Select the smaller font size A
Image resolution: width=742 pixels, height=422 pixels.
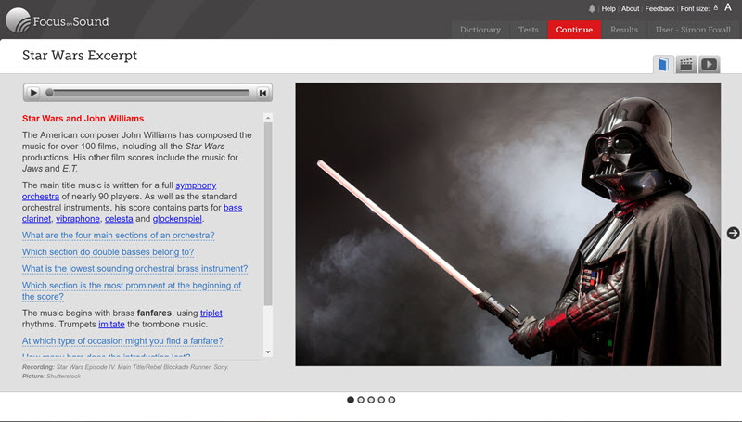coord(715,7)
